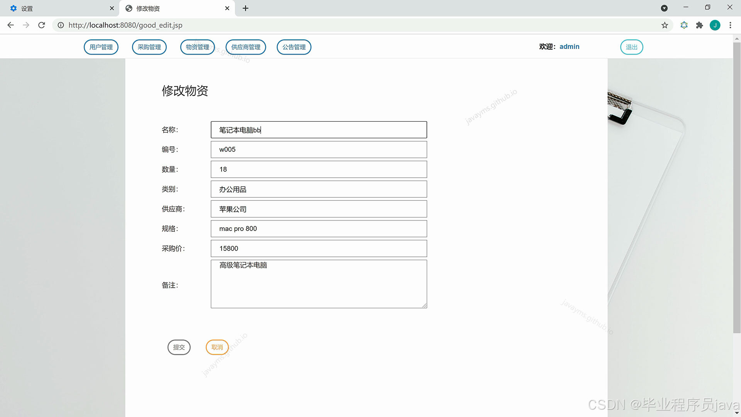The width and height of the screenshot is (741, 417).
Task: Open a new tab with the plus icon
Action: pyautogui.click(x=245, y=8)
